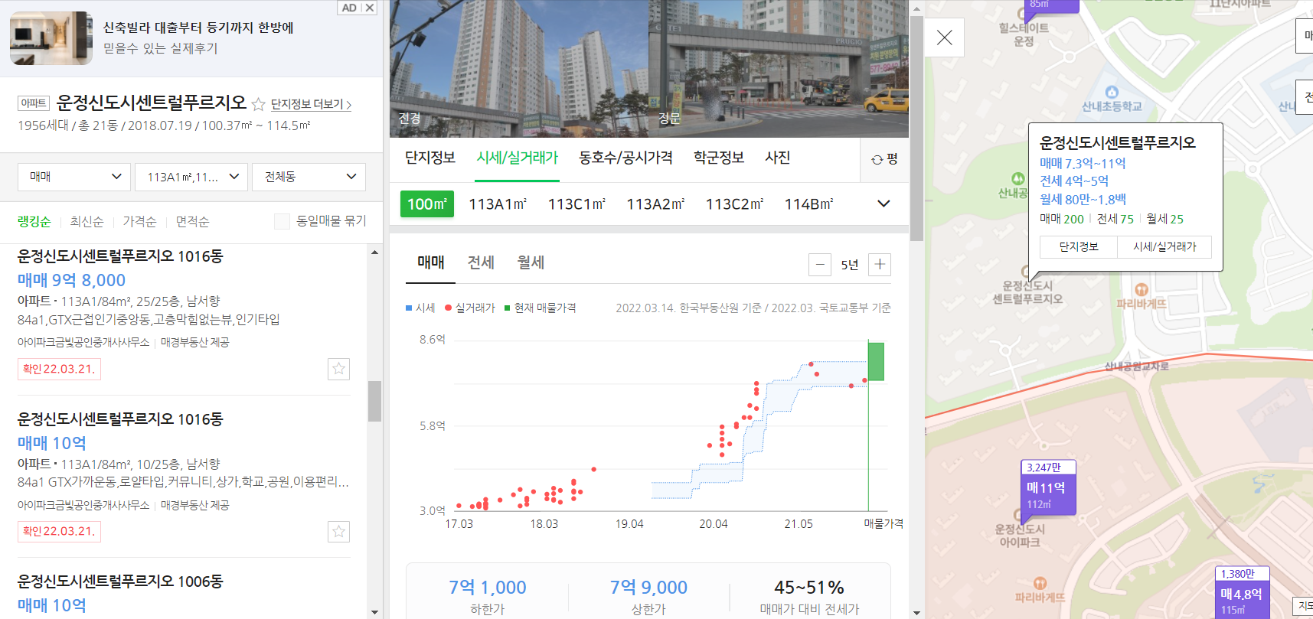Open 시세/실거래가 button in map popup
1313x619 pixels.
[1164, 246]
